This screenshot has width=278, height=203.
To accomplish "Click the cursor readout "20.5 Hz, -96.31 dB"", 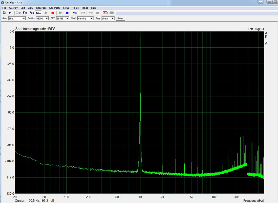I will pyautogui.click(x=41, y=201).
